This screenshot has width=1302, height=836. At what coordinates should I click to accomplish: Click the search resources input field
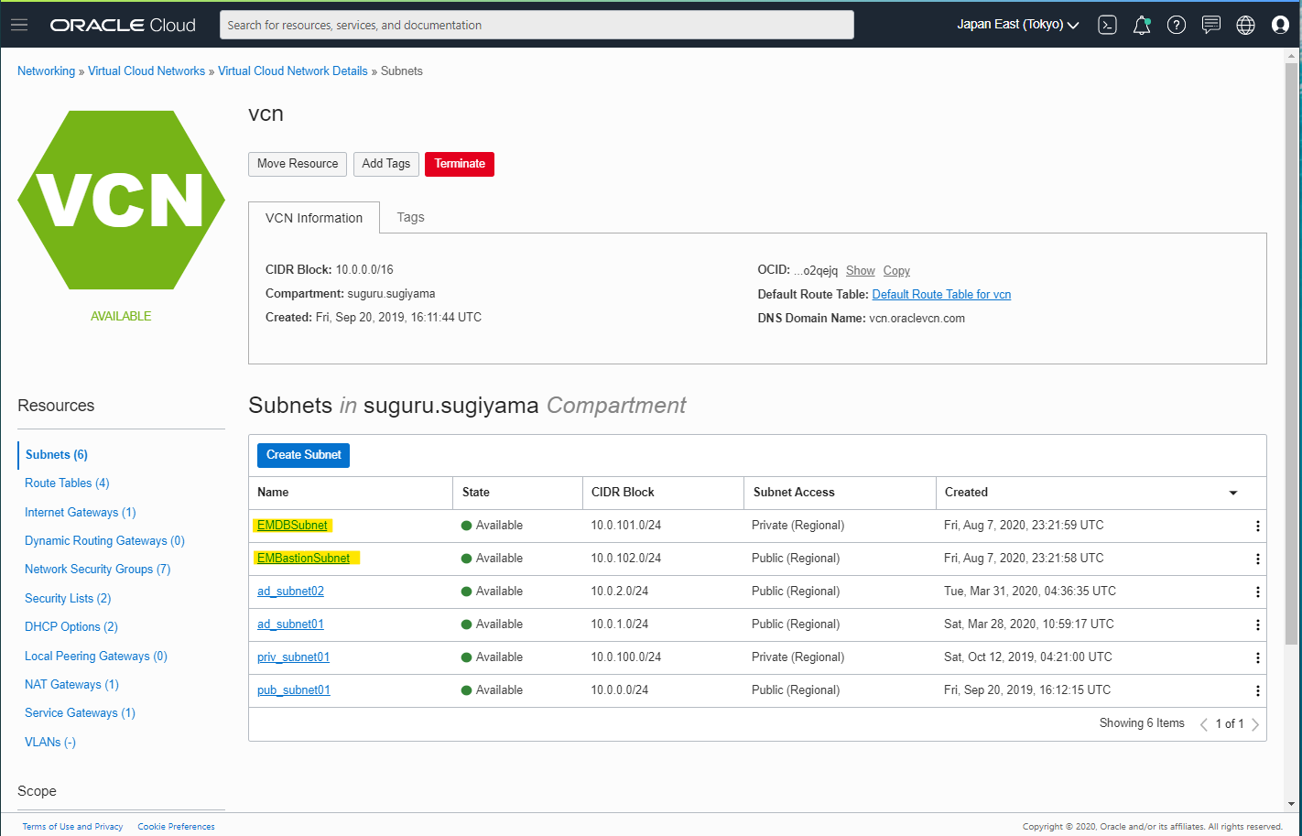click(537, 25)
